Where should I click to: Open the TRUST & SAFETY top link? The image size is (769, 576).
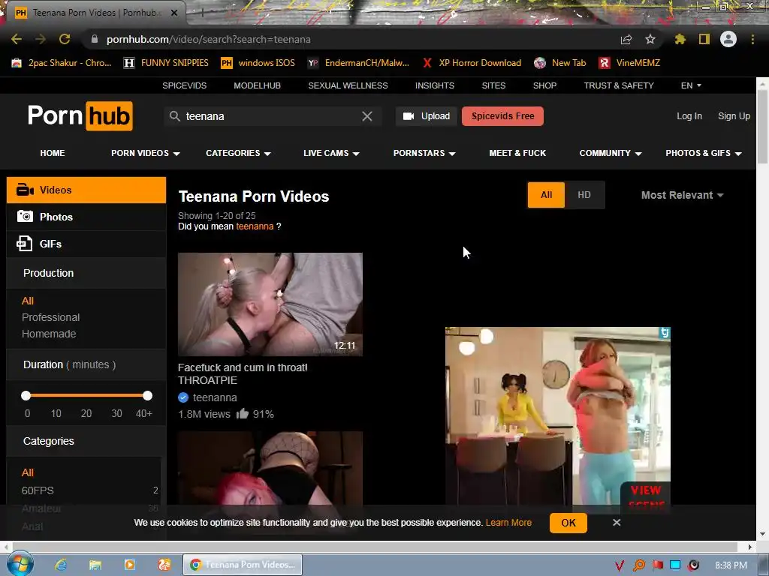[619, 85]
